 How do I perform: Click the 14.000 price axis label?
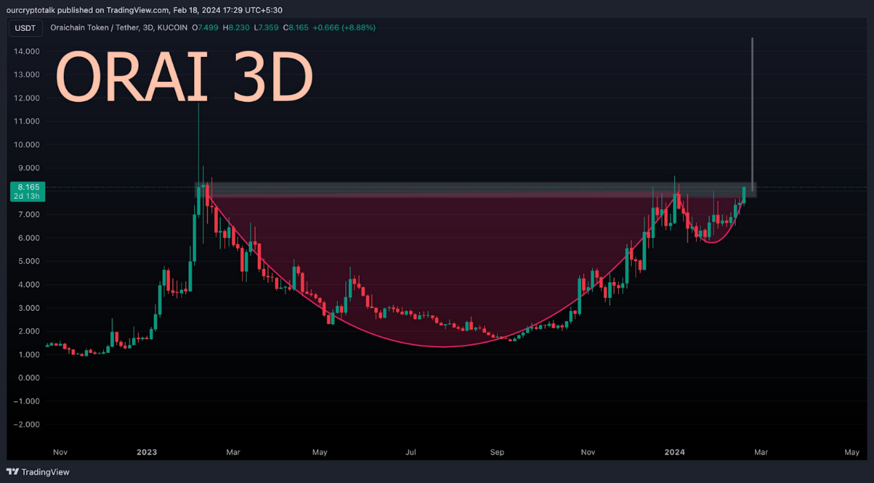click(27, 52)
